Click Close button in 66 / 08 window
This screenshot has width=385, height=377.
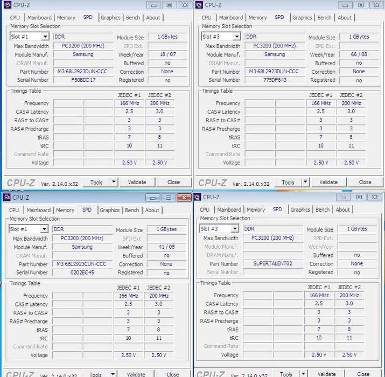point(365,182)
